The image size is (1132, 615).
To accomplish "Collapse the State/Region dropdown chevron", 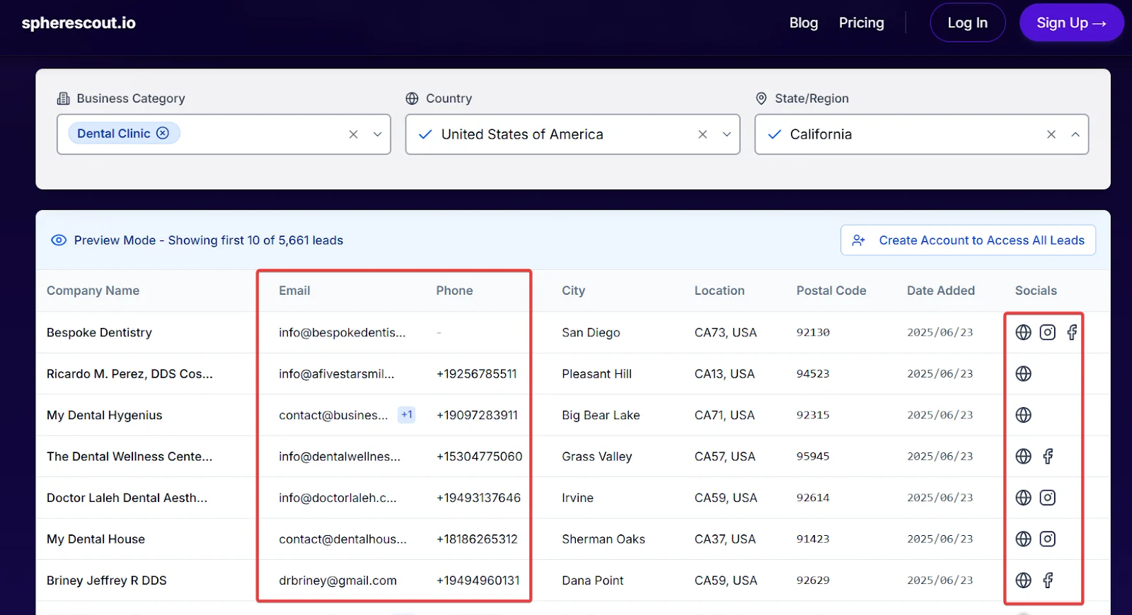I will [x=1075, y=134].
